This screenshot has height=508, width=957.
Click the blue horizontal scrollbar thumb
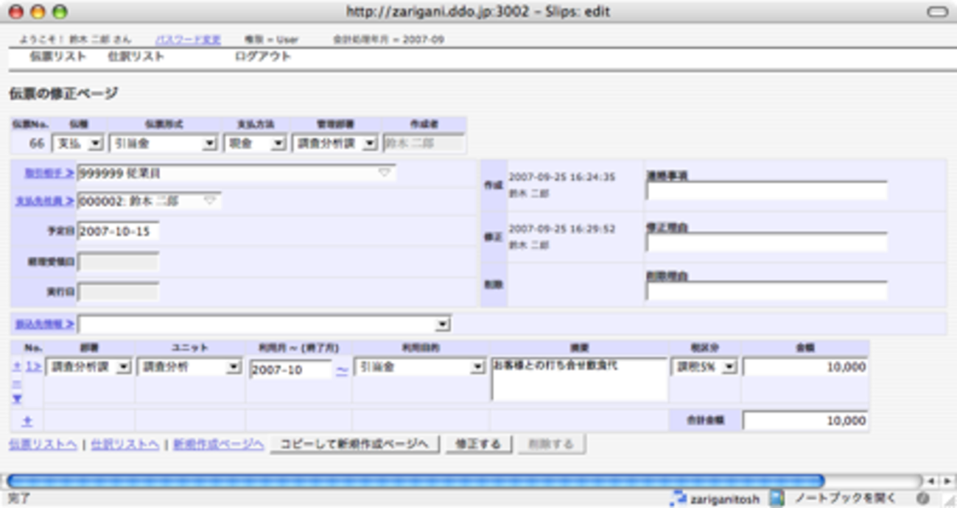416,481
